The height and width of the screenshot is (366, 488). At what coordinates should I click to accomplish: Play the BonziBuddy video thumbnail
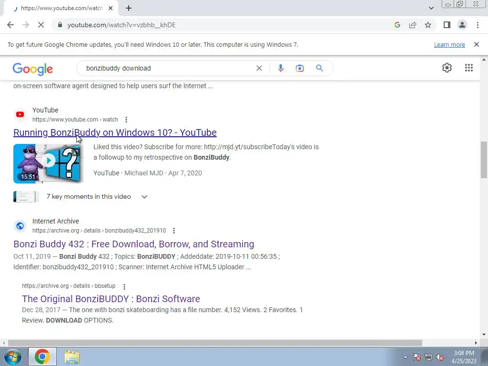click(49, 164)
